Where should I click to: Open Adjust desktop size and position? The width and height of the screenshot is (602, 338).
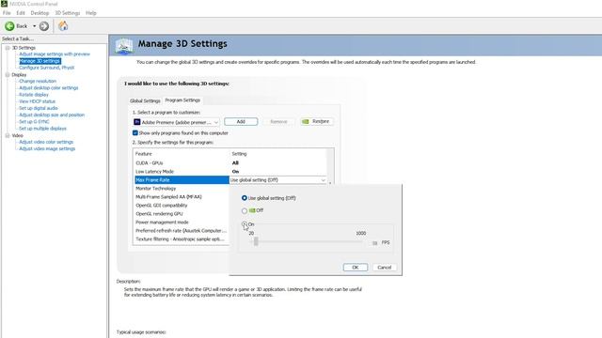point(52,115)
